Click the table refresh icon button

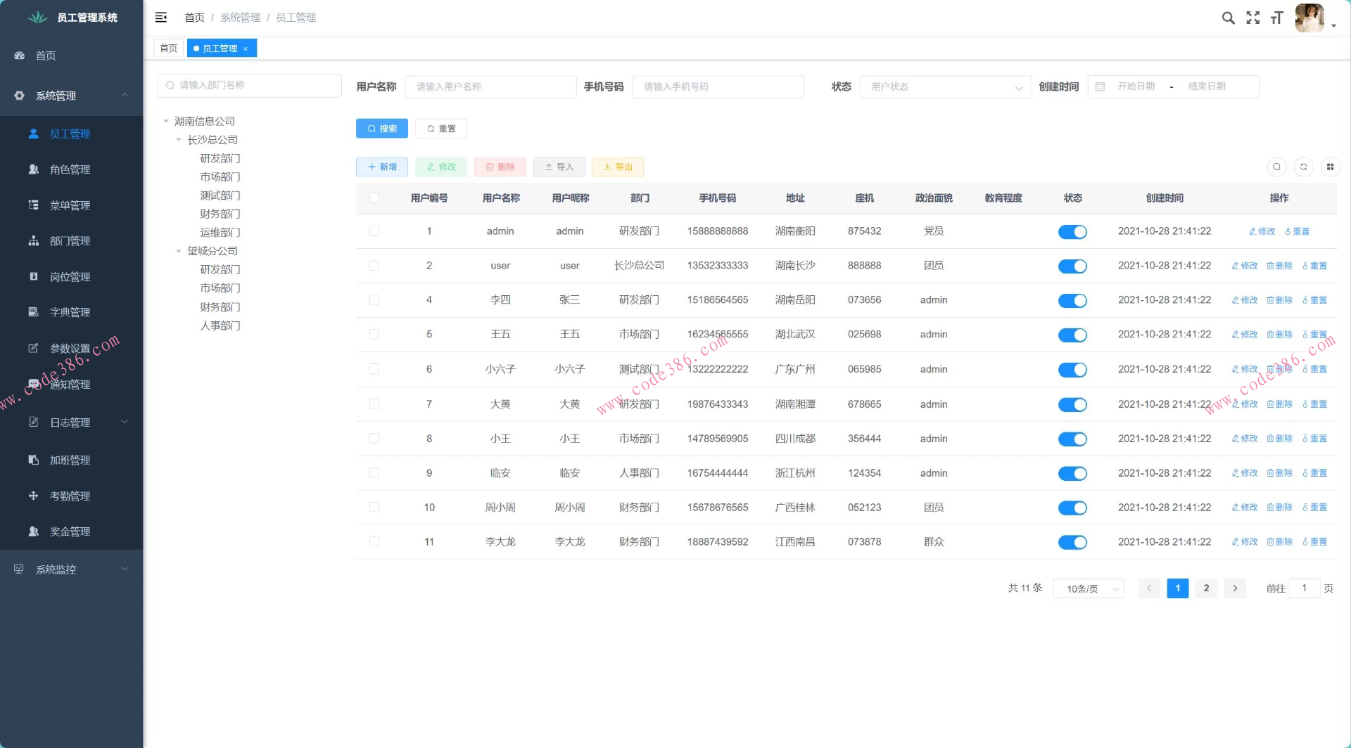click(x=1303, y=167)
